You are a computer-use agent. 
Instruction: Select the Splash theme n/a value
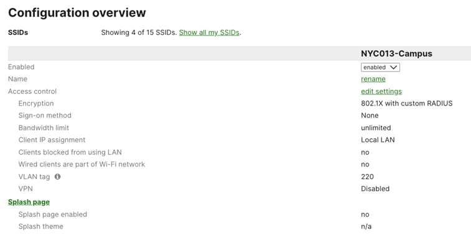tap(366, 227)
